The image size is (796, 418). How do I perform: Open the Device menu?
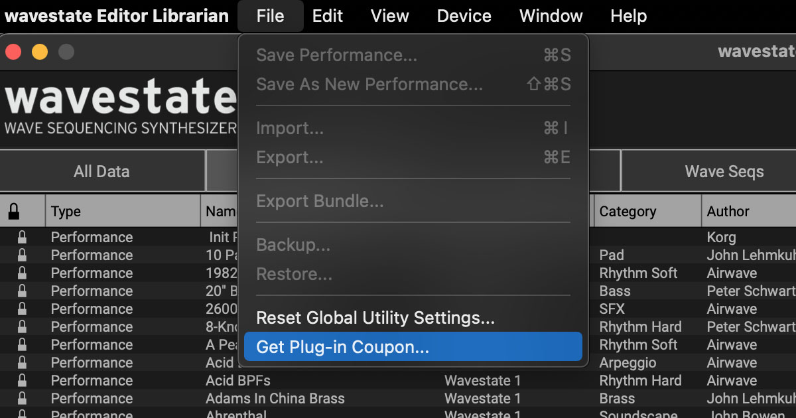(464, 16)
